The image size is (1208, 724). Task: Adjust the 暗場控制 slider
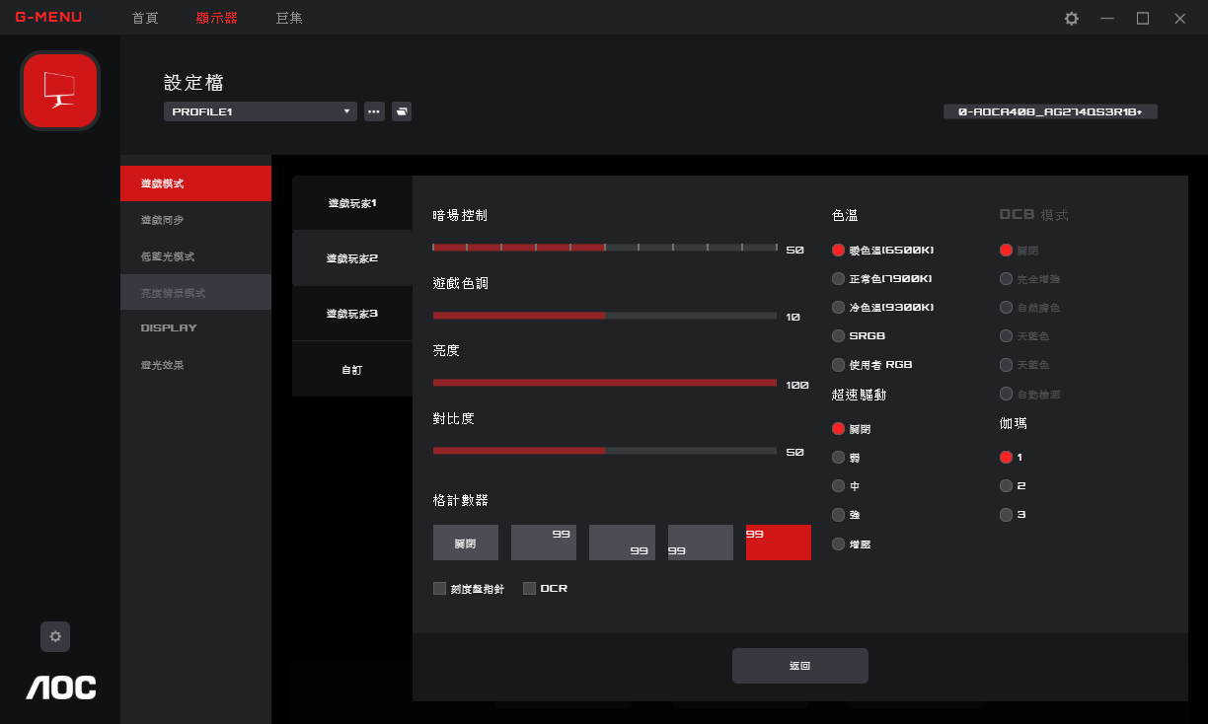point(605,248)
